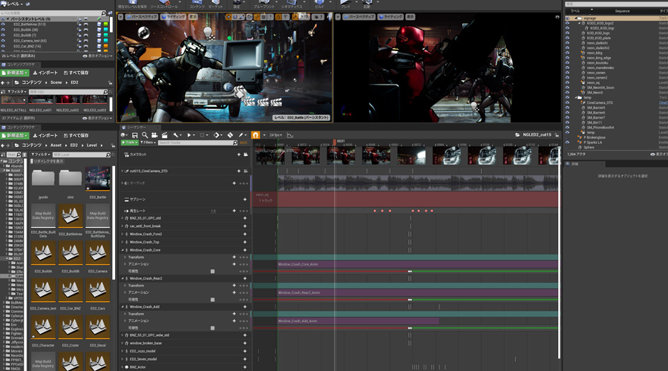Collapse the temp folder in outliner
This screenshot has height=371, width=668.
(576, 97)
